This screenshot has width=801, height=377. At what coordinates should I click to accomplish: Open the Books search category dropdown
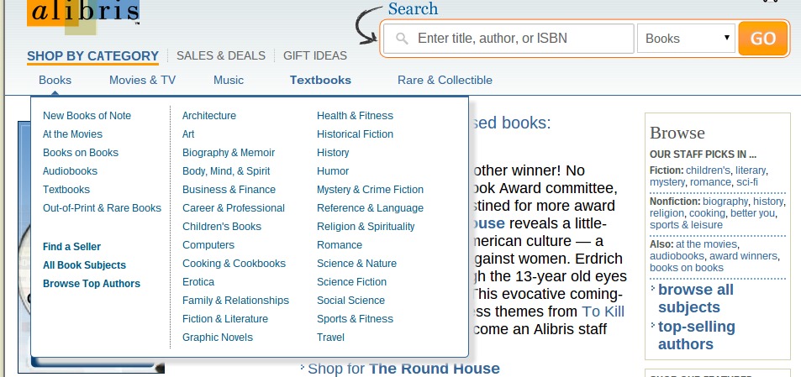tap(686, 39)
